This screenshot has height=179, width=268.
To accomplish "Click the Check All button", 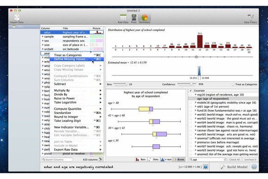I will (x=235, y=160).
